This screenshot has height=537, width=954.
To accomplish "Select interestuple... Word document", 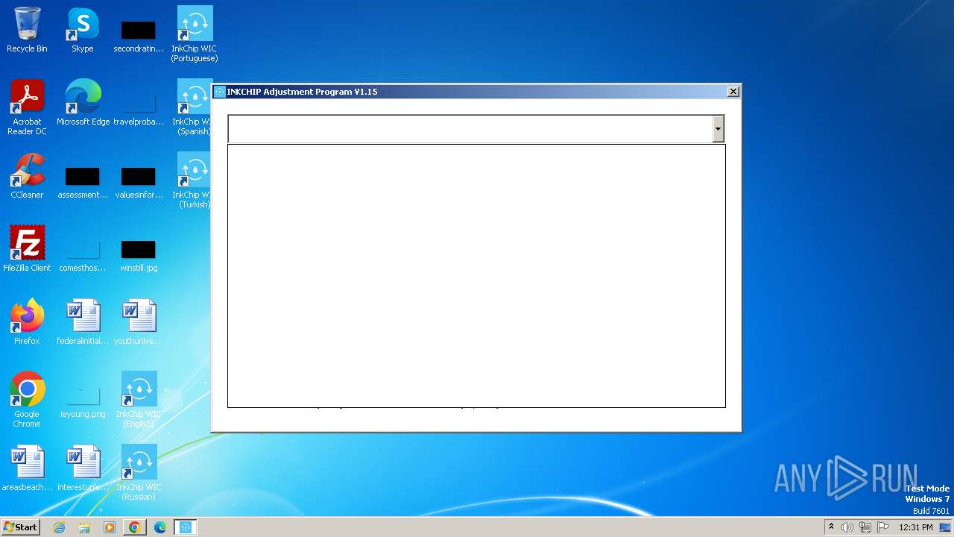I will tap(83, 468).
